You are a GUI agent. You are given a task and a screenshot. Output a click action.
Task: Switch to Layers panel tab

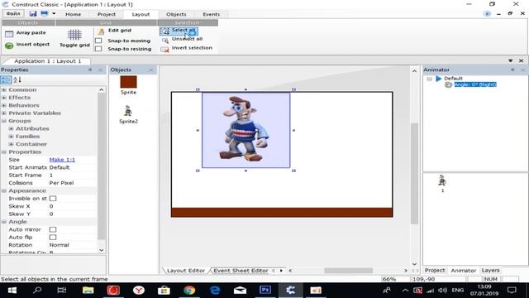[490, 271]
